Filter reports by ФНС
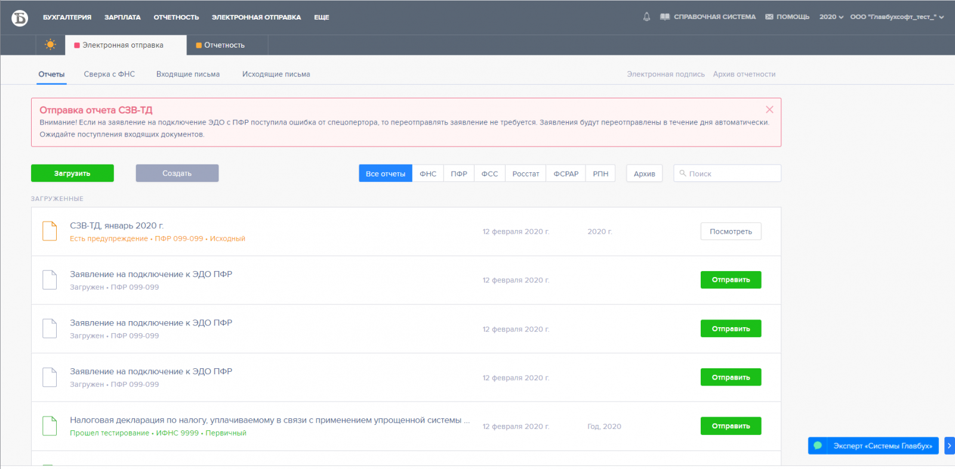This screenshot has width=955, height=469. (427, 173)
